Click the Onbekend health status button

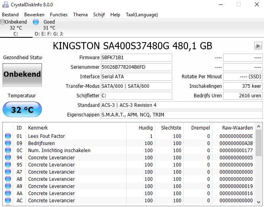[x=22, y=74]
